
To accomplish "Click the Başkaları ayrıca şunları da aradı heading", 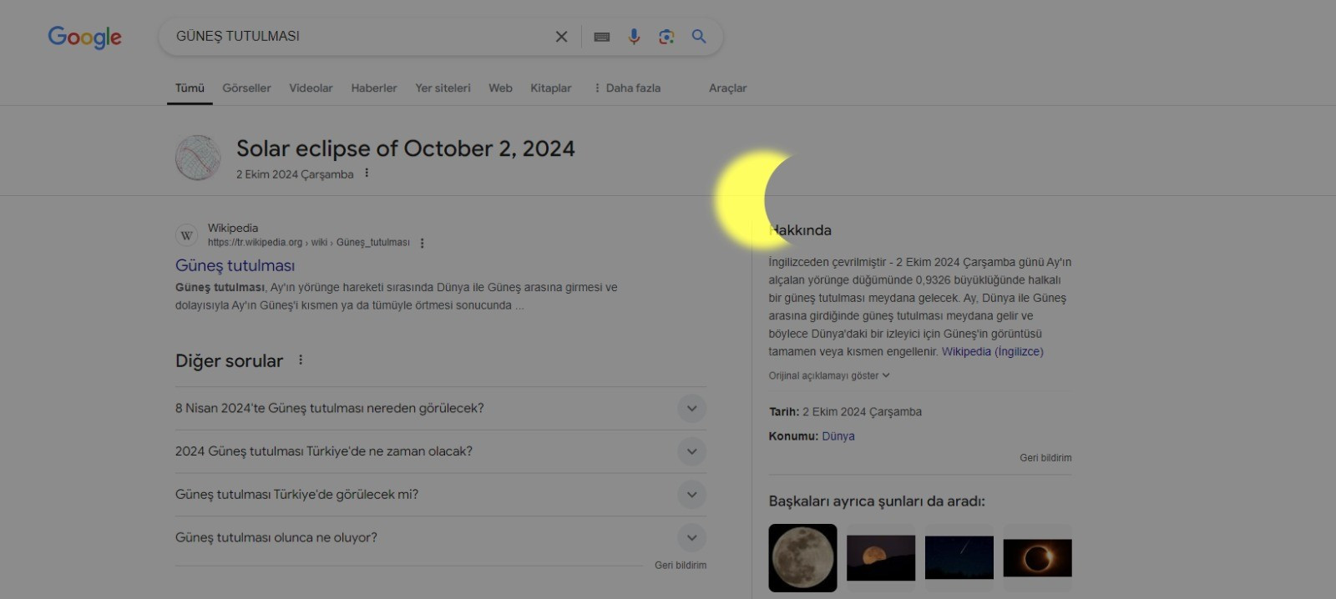I will coord(877,501).
